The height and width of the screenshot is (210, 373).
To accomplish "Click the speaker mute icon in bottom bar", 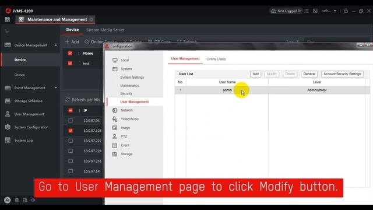I will pos(33,200).
